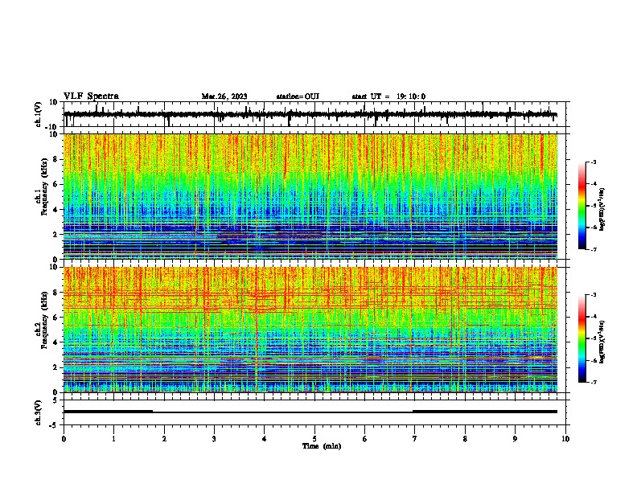637x492 pixels.
Task: Click the ch.3 voltage trace panel
Action: click(316, 412)
